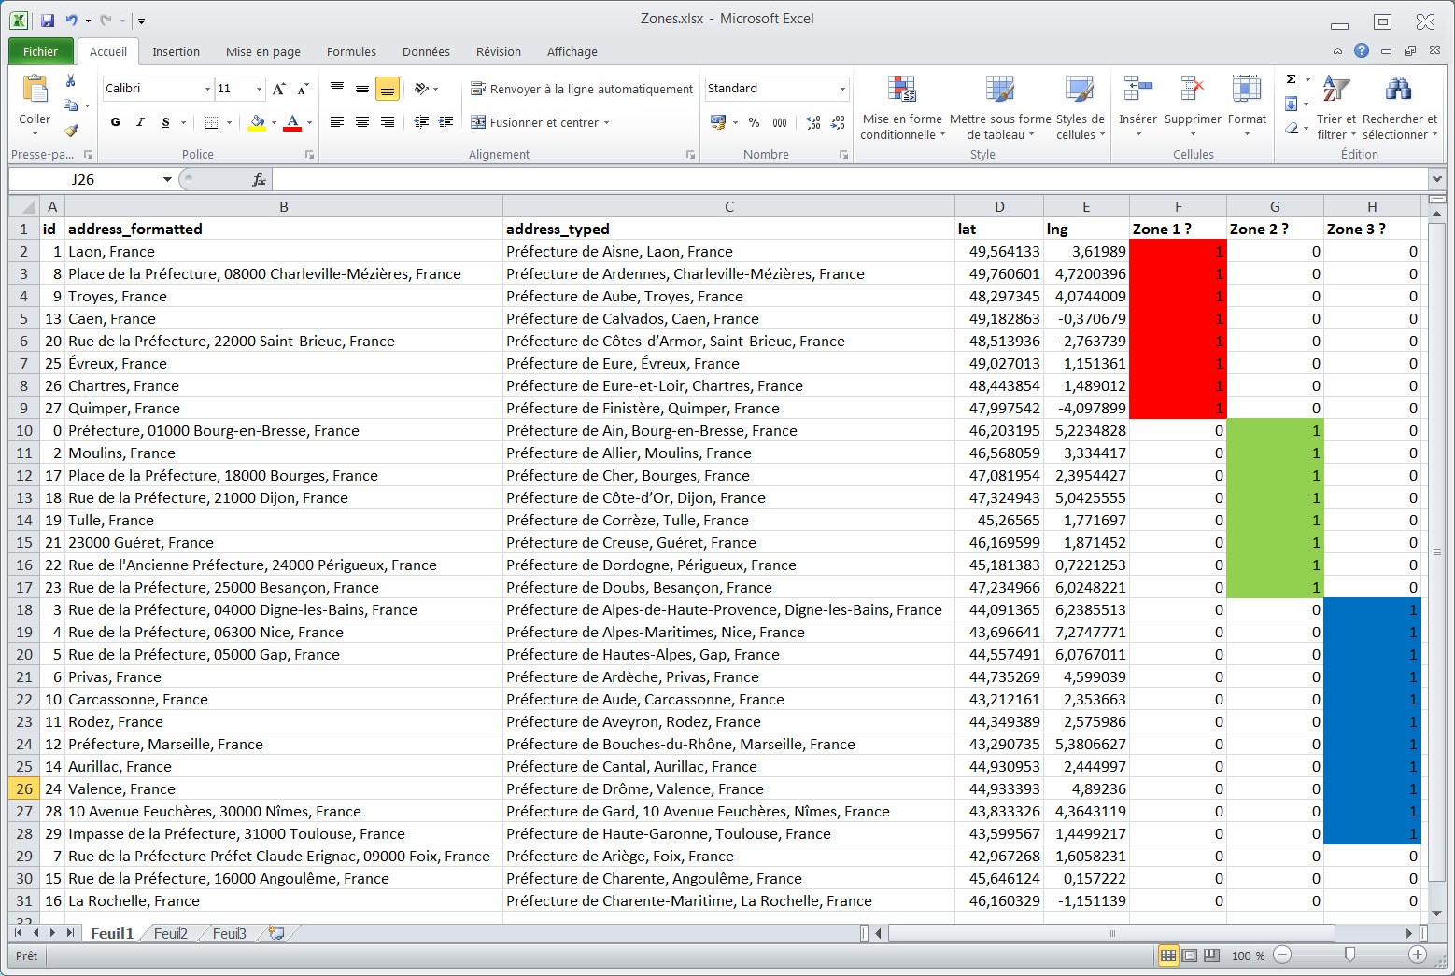
Task: Open Mettre sous forme de tableau menu
Action: [1000, 107]
